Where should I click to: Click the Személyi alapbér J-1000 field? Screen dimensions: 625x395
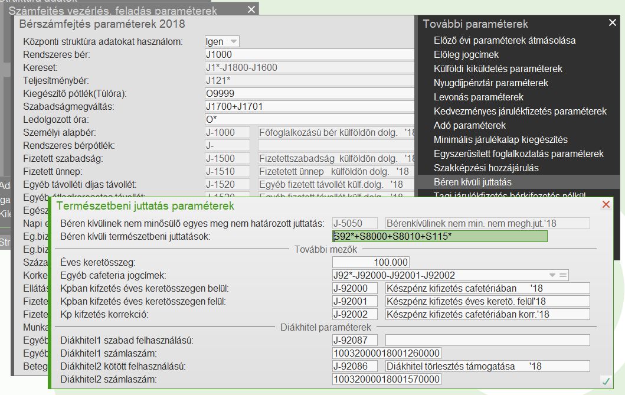pos(227,132)
